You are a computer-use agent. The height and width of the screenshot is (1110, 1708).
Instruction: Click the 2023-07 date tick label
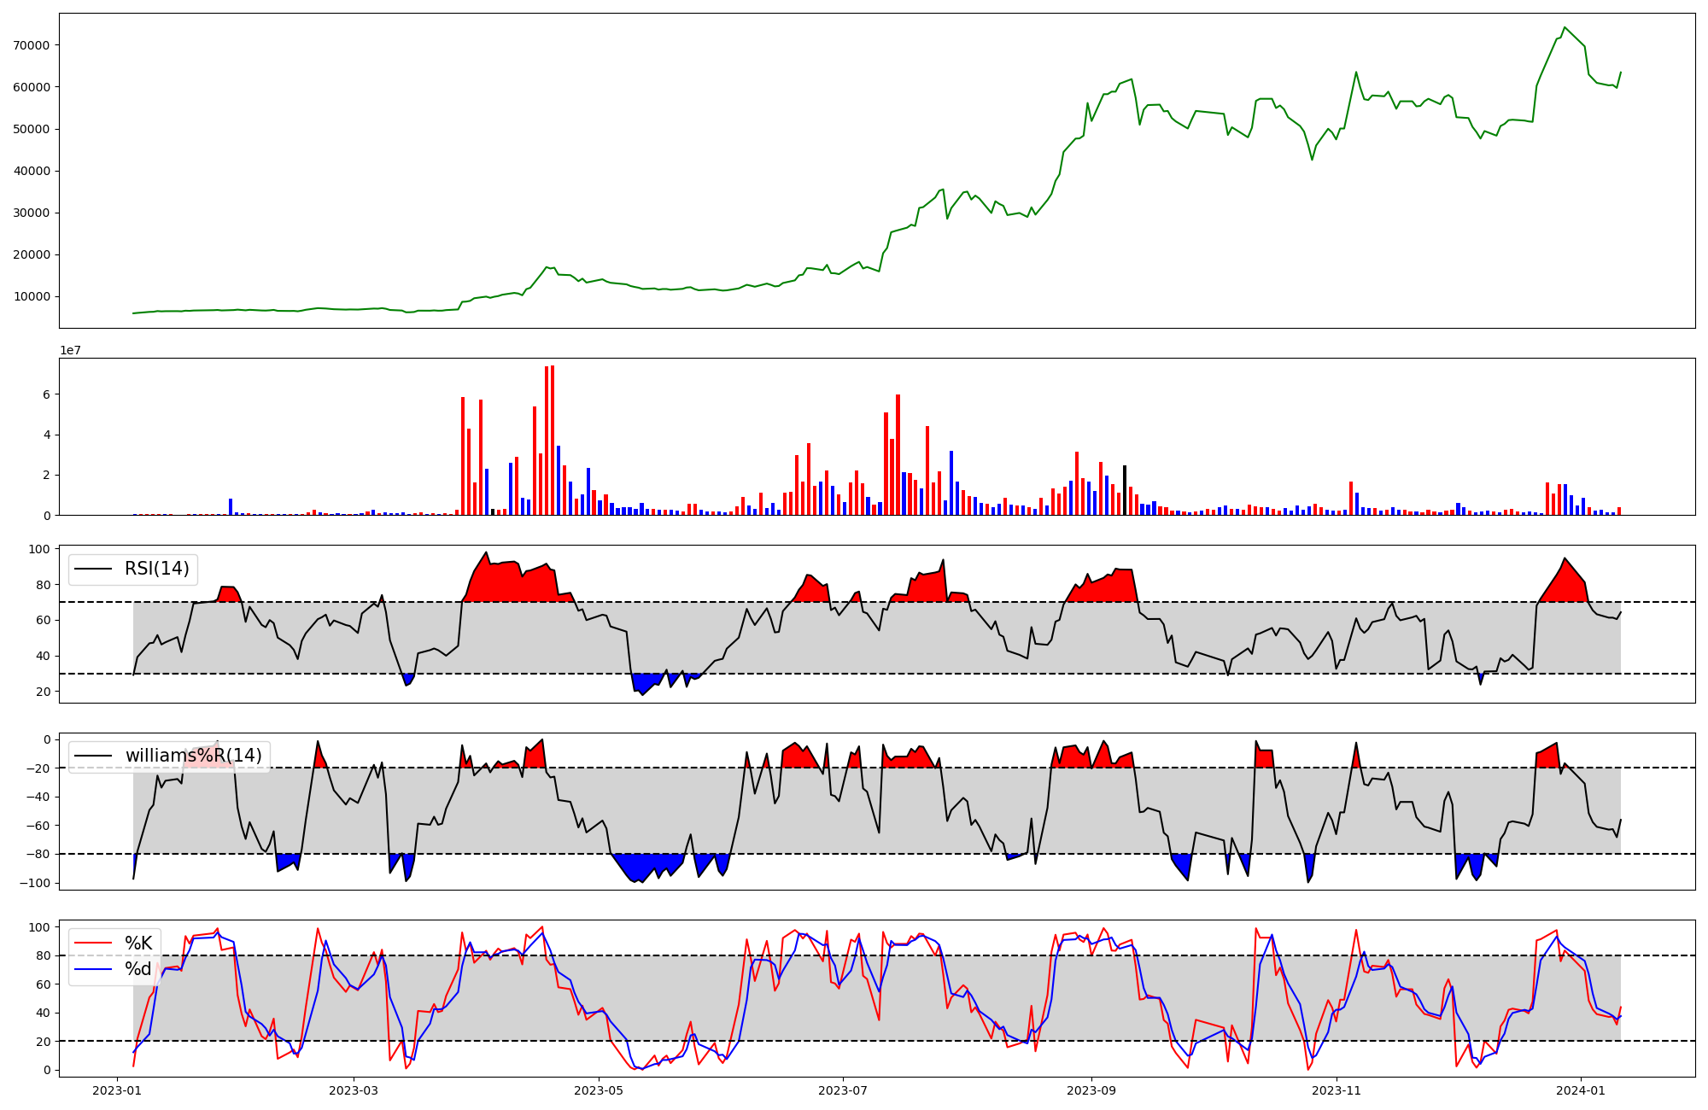pos(843,1090)
